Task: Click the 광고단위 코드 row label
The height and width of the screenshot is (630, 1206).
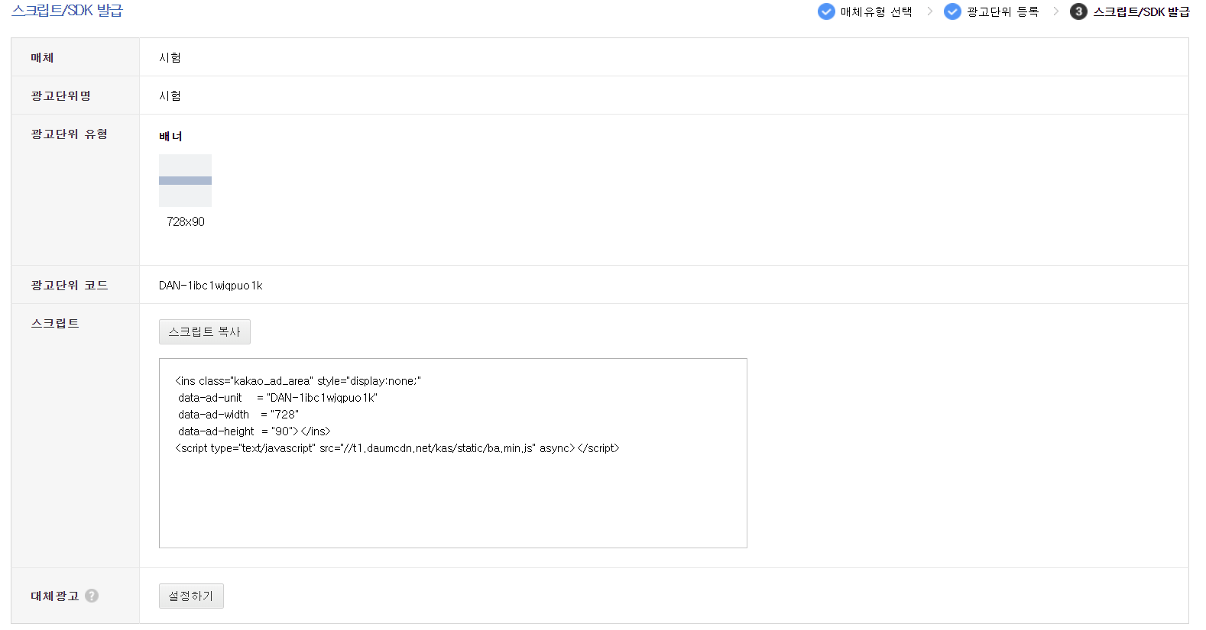Action: [70, 285]
